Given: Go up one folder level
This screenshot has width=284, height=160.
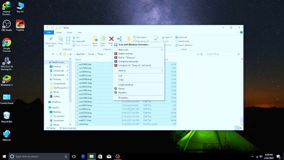Looking at the screenshot, I should [60, 54].
